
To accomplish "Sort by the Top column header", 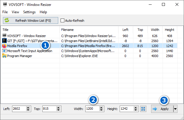I will click(140, 30).
